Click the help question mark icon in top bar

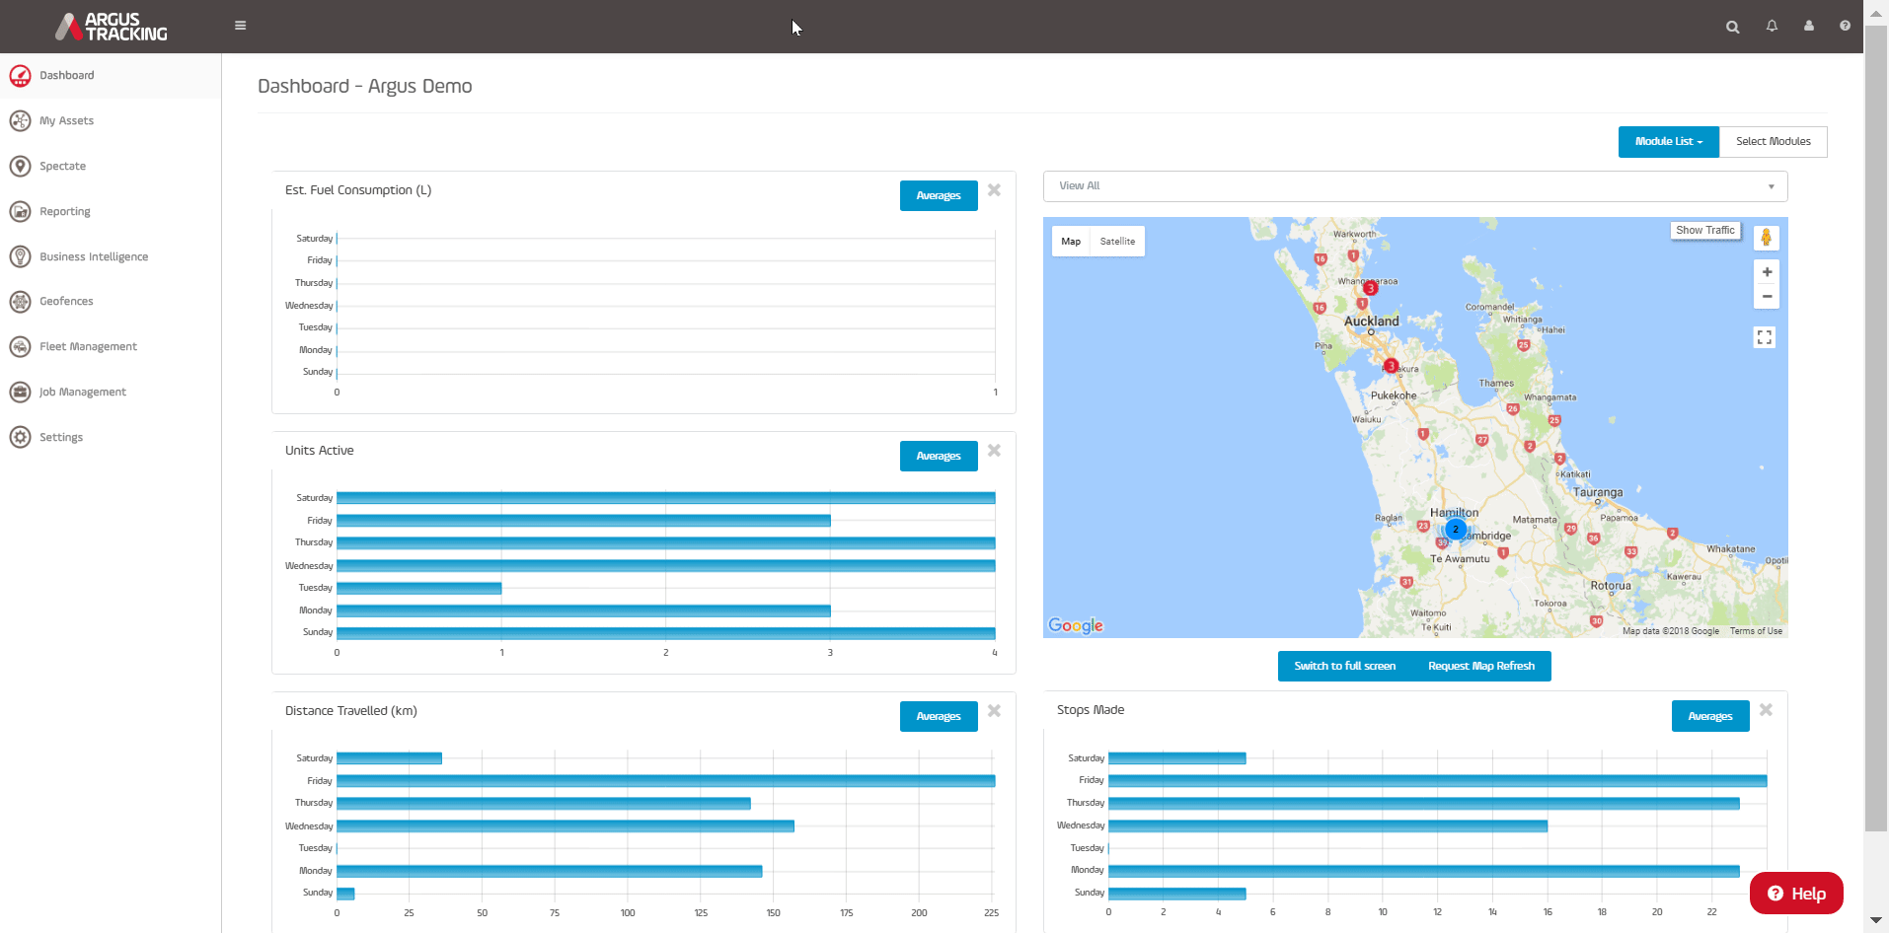(x=1845, y=26)
